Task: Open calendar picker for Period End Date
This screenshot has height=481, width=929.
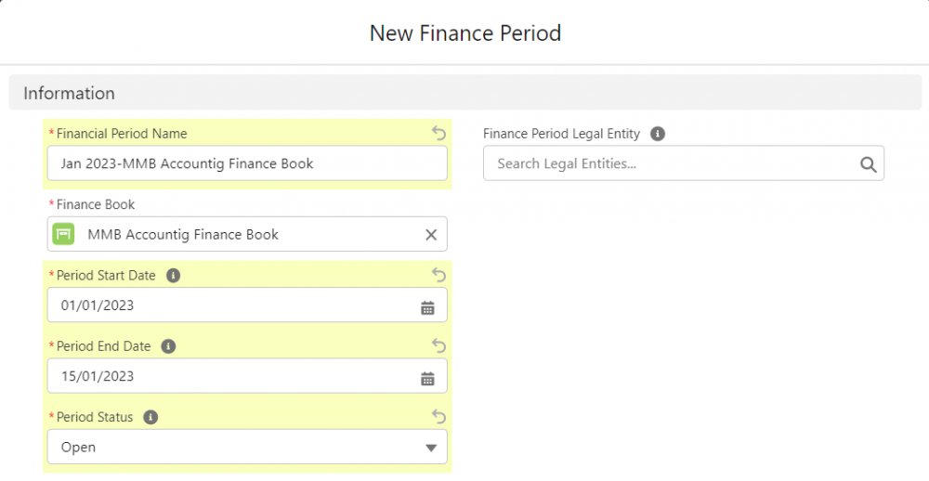Action: [427, 378]
